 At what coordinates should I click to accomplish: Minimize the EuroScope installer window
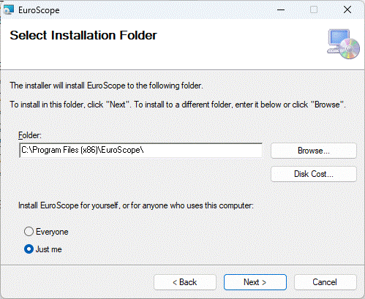tap(281, 10)
